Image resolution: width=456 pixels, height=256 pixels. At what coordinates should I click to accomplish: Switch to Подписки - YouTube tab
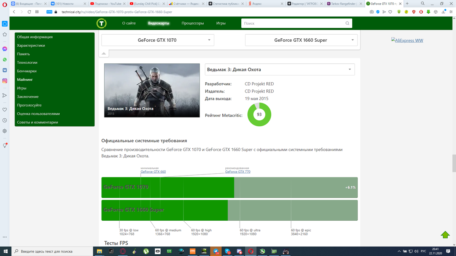click(108, 3)
